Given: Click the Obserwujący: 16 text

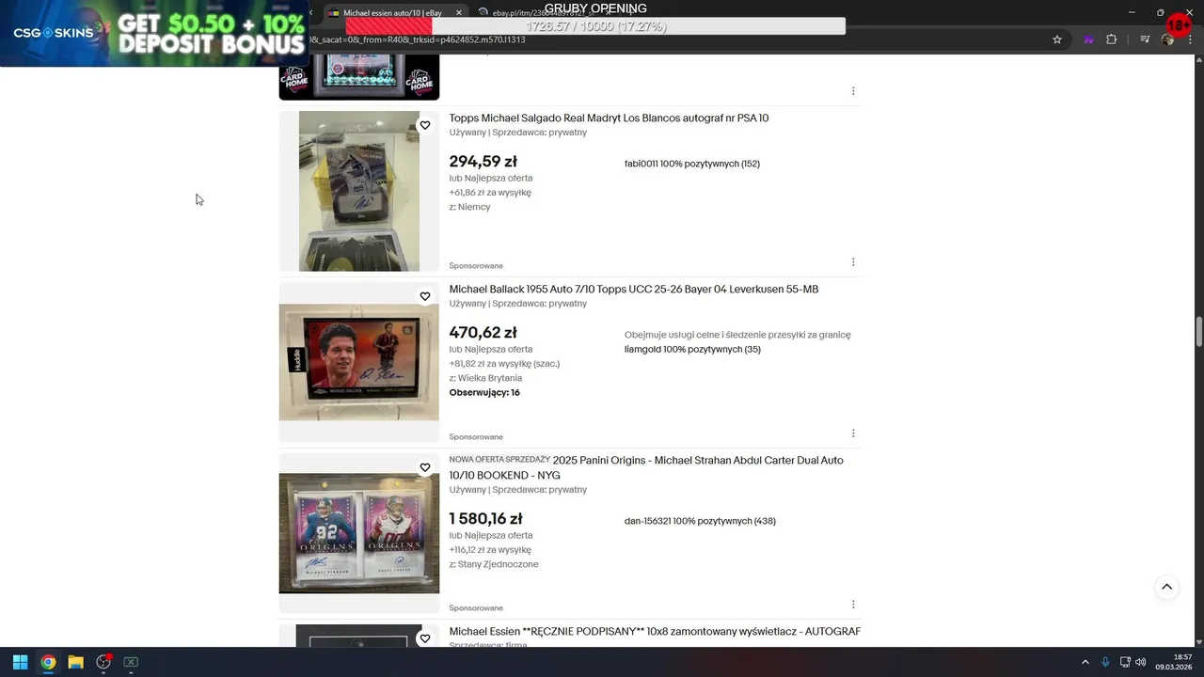Looking at the screenshot, I should pos(484,393).
